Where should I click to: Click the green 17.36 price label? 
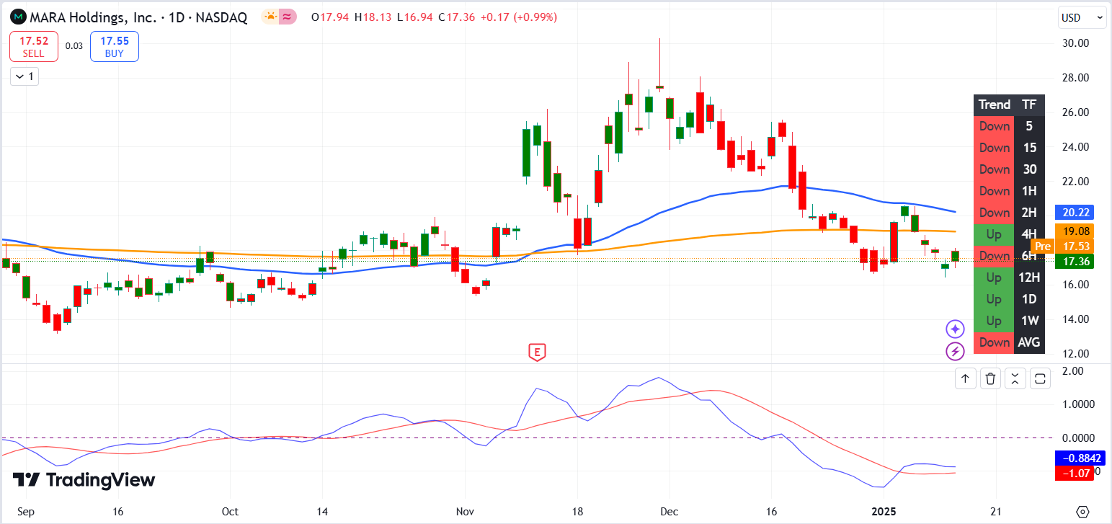[x=1075, y=261]
